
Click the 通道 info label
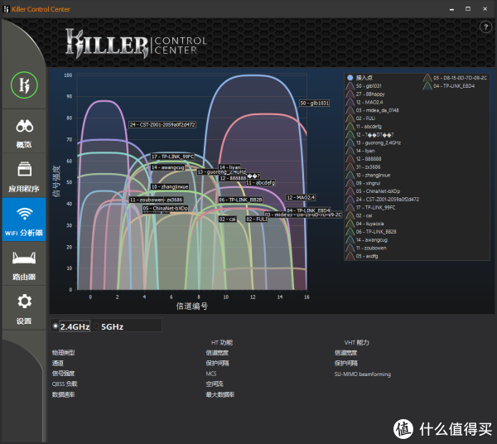point(58,363)
